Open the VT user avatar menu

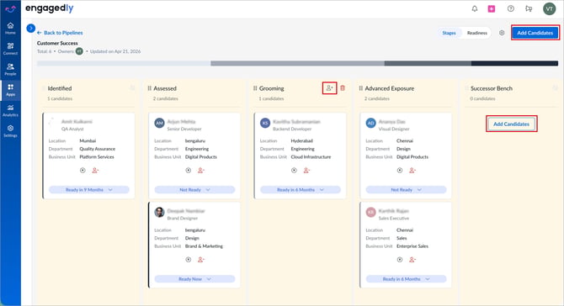[549, 8]
